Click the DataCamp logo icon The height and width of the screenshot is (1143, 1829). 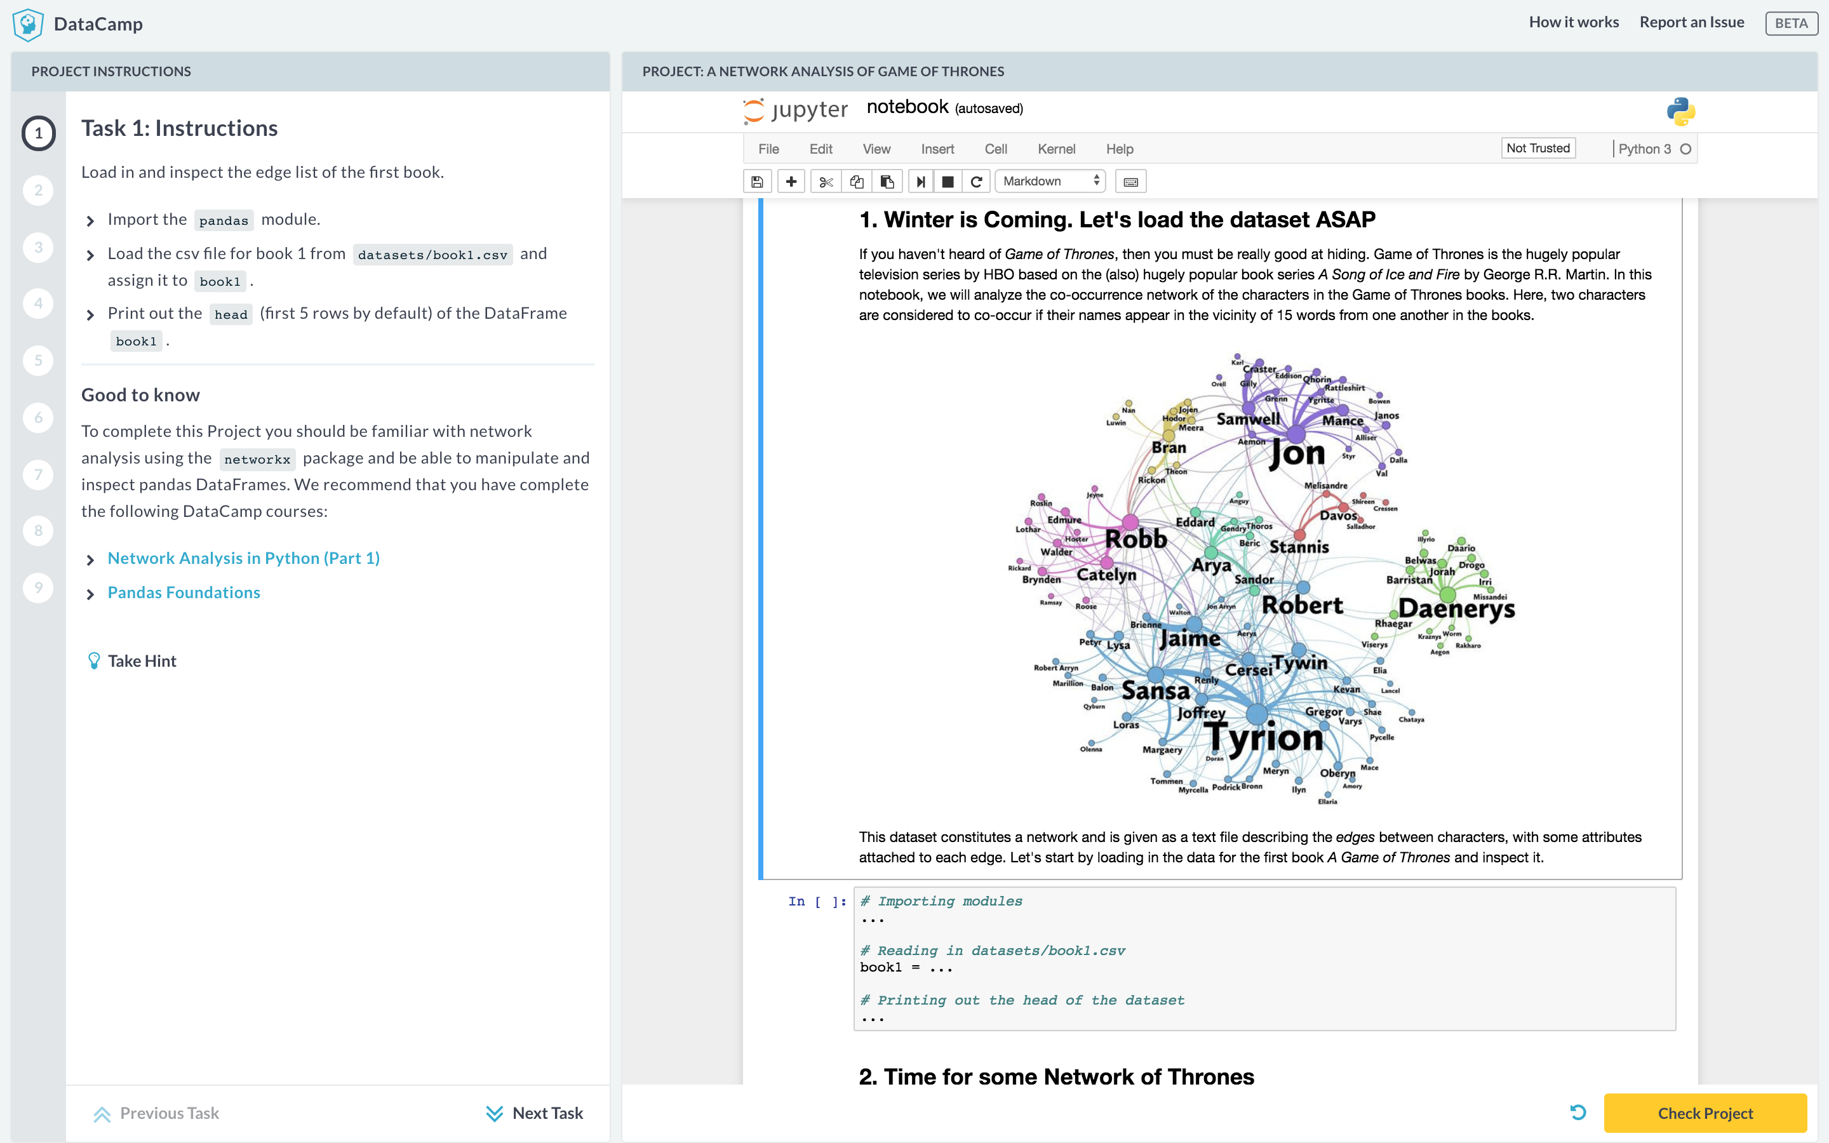point(28,23)
